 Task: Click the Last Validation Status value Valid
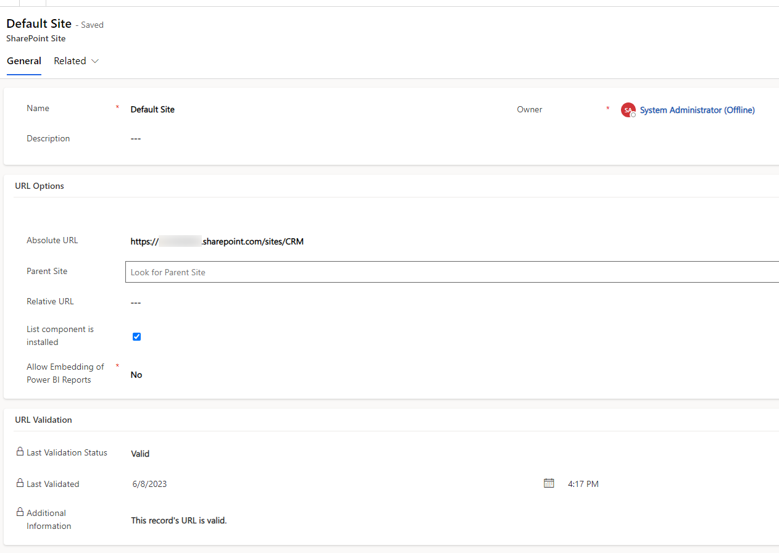[x=140, y=454]
